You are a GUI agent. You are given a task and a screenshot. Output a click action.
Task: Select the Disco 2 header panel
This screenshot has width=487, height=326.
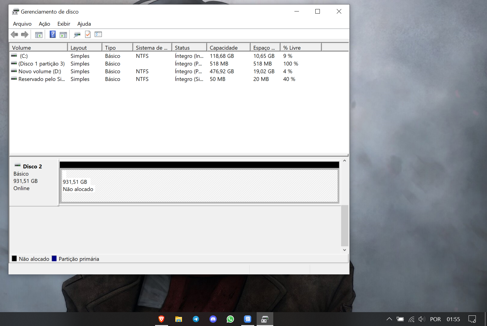coord(34,183)
